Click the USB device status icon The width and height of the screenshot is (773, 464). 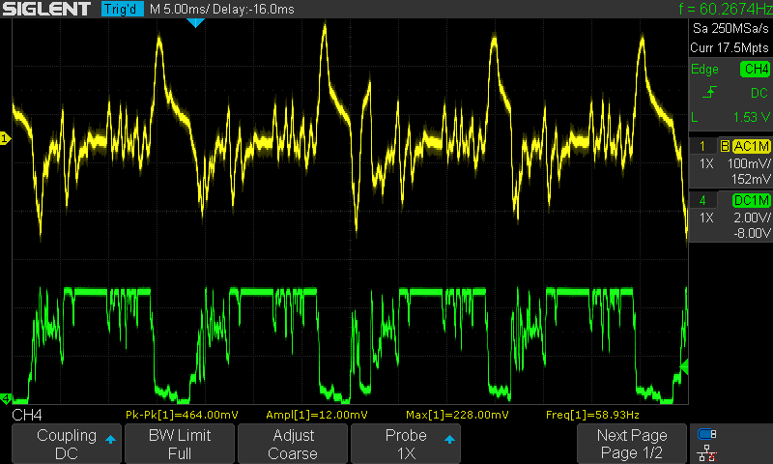707,434
